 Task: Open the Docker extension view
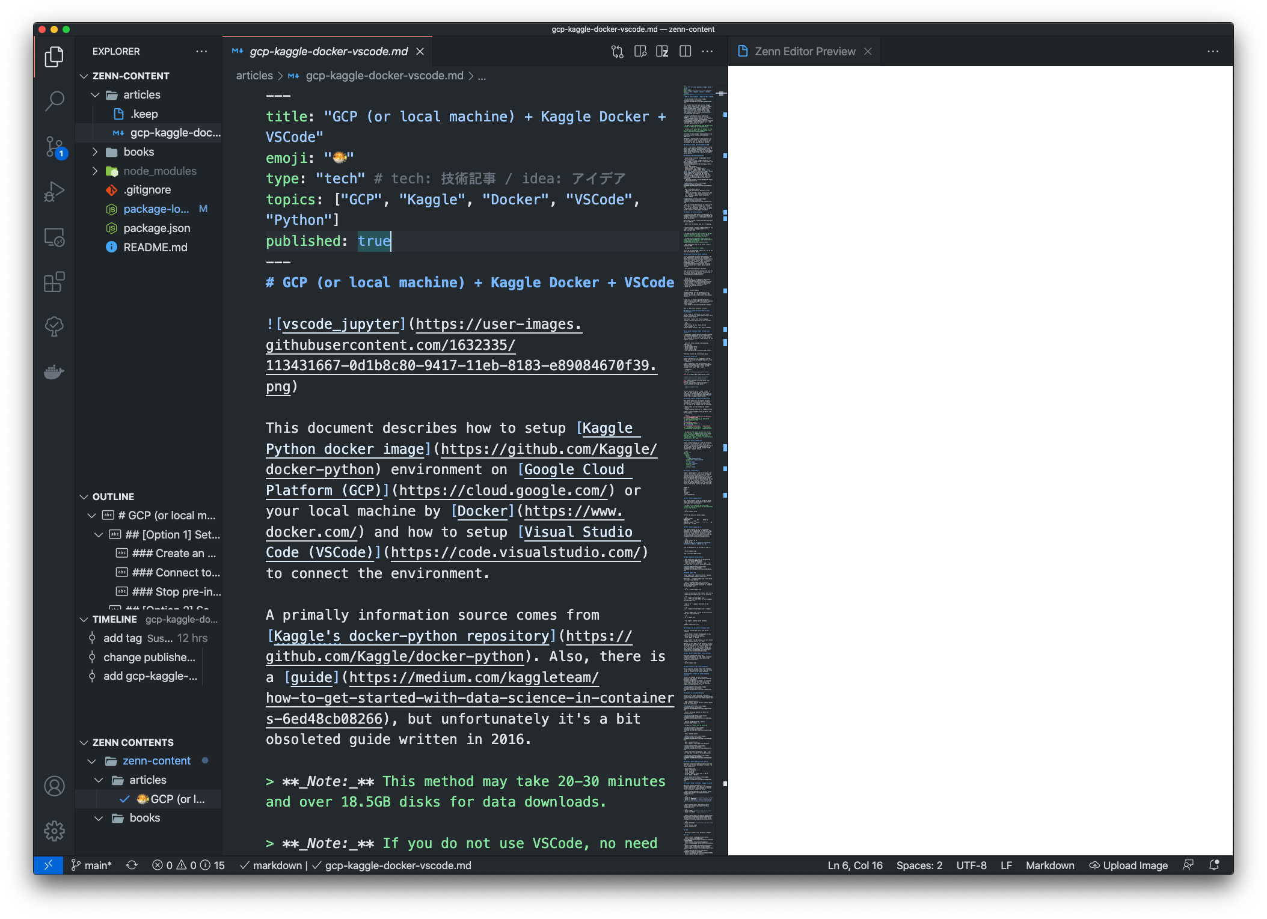coord(54,373)
